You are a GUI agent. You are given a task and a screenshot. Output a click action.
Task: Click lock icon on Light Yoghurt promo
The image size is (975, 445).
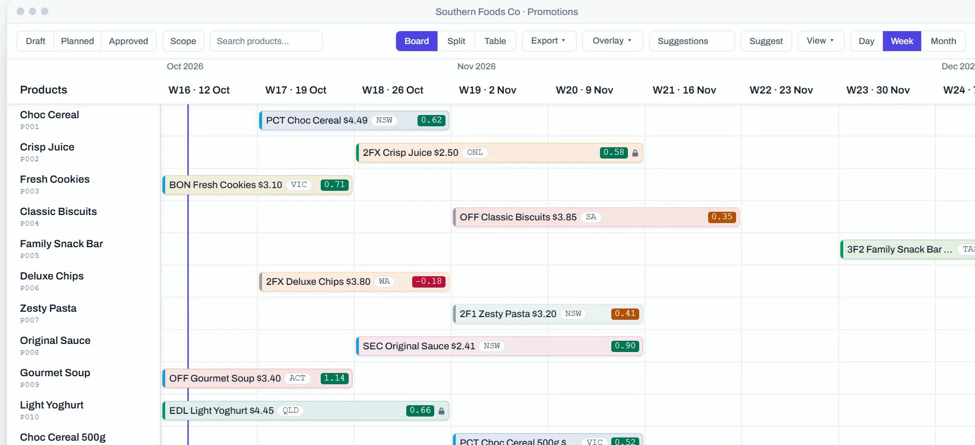click(x=441, y=411)
